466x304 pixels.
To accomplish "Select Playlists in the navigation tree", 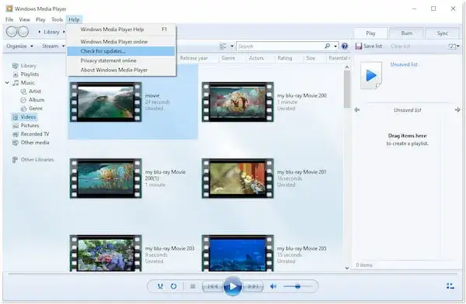I will (26, 74).
